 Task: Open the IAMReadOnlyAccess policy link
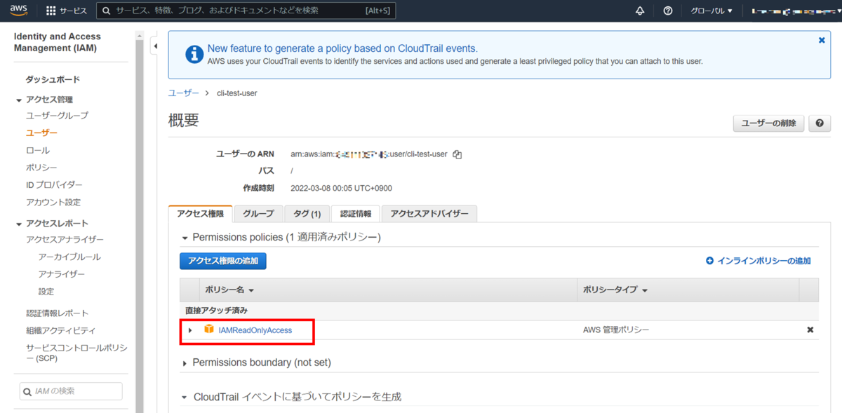point(255,330)
